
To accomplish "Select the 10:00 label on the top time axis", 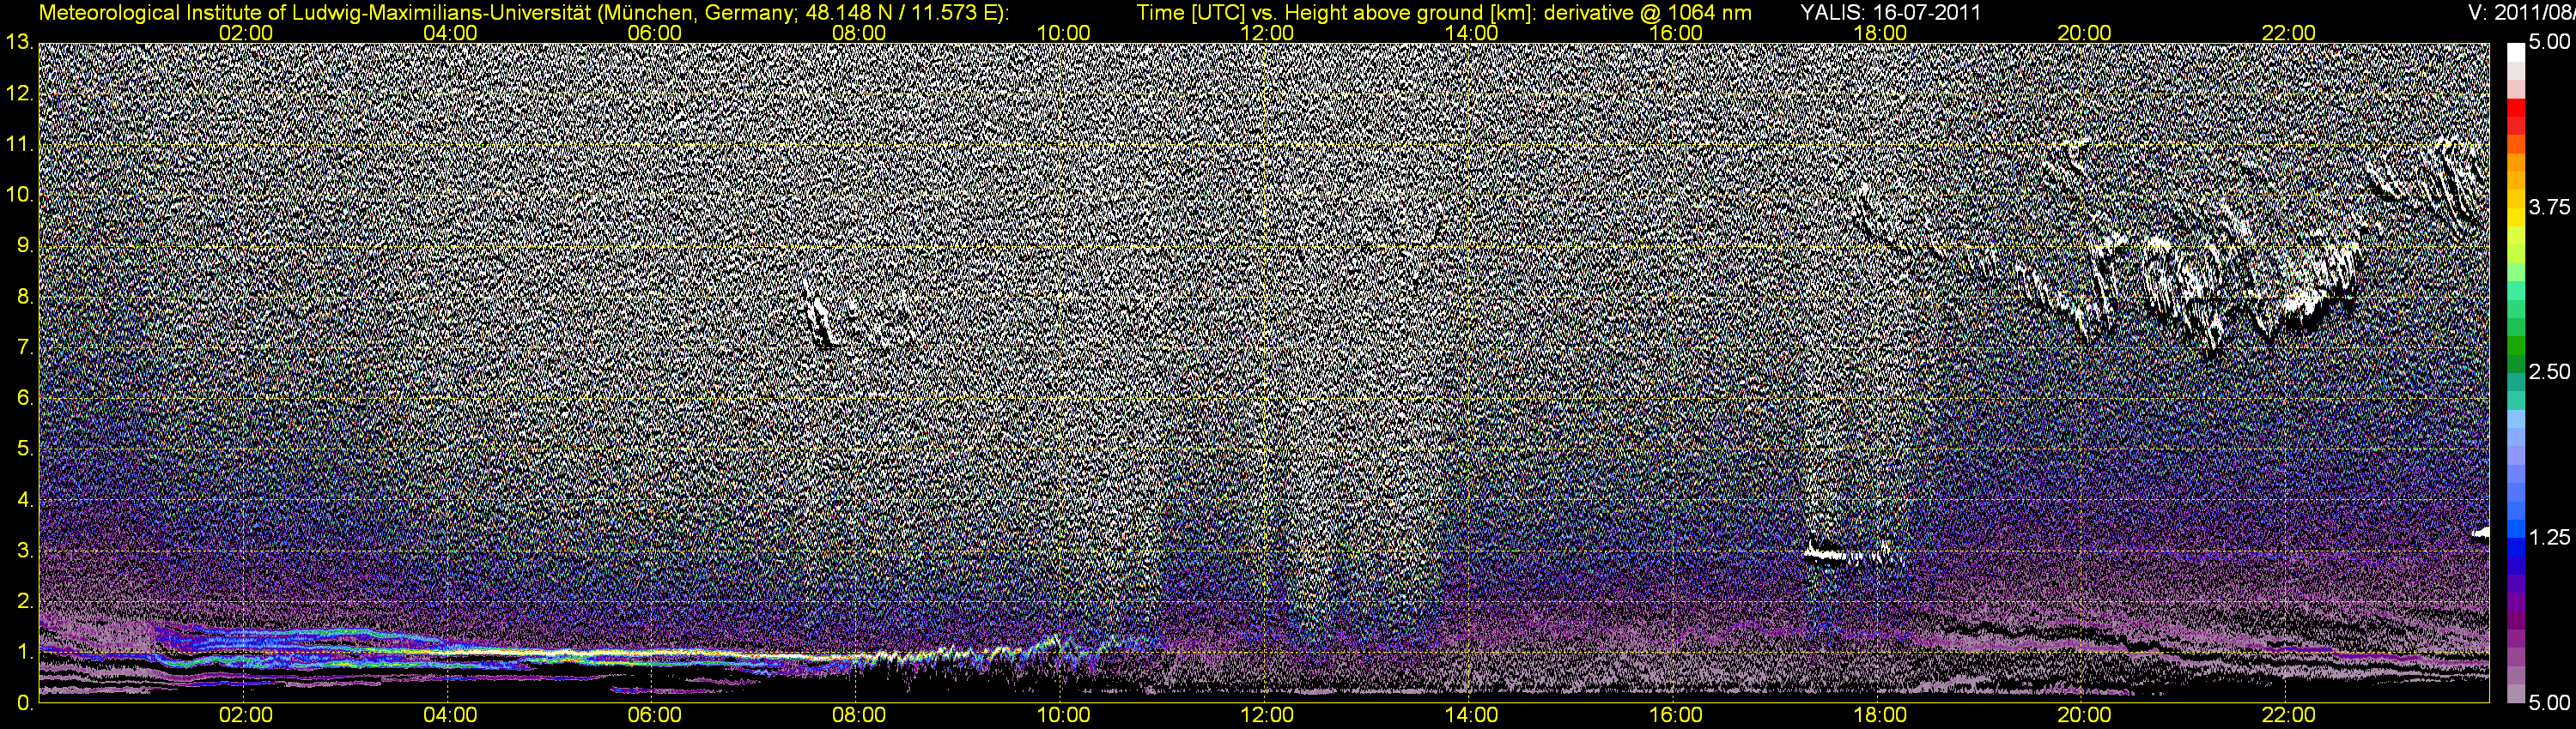I will [1063, 33].
